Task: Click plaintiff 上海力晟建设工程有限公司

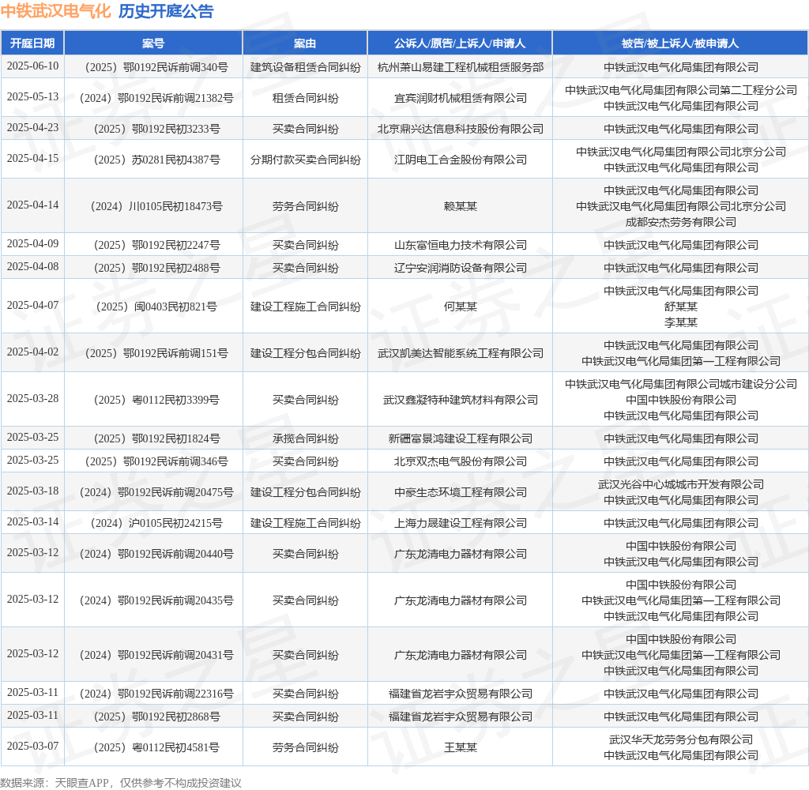Action: pyautogui.click(x=461, y=523)
